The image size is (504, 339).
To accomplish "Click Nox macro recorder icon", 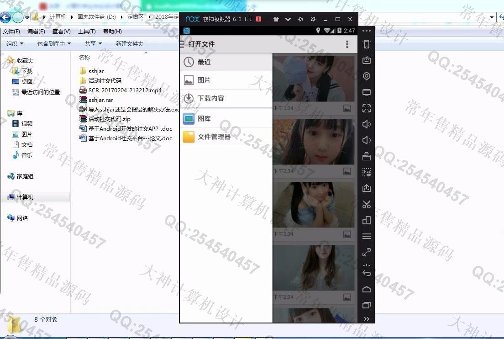I will coord(367,172).
